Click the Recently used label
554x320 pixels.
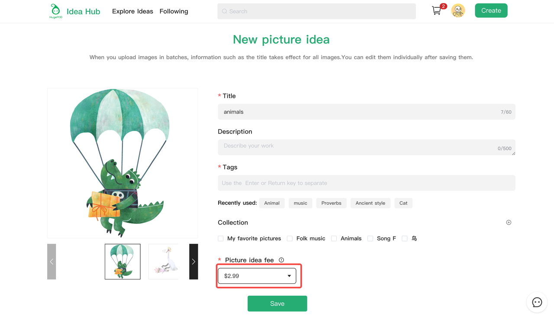pyautogui.click(x=237, y=203)
